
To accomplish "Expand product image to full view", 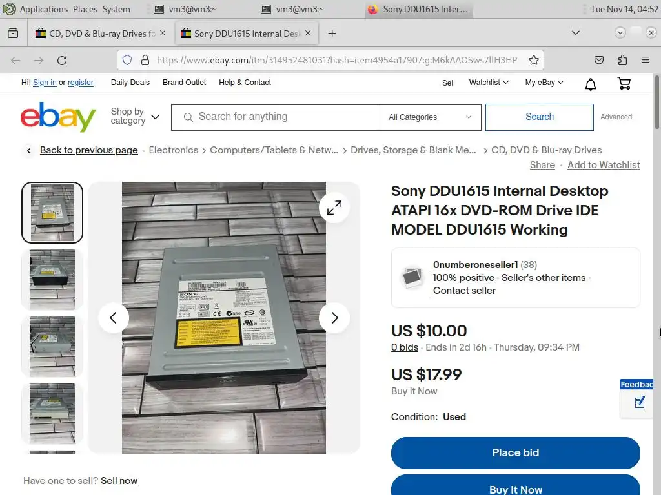I will pos(334,208).
